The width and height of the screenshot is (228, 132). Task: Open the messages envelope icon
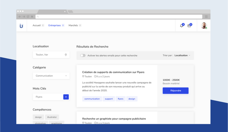[189, 26]
